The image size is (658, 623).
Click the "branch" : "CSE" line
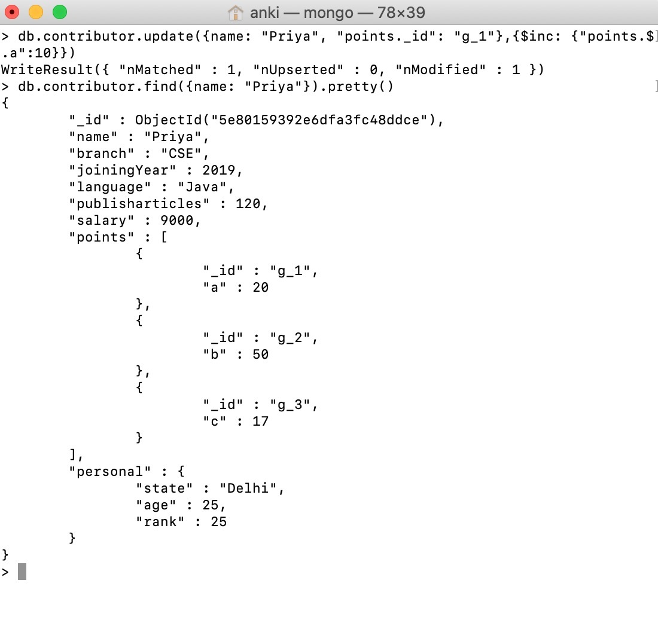coord(139,154)
